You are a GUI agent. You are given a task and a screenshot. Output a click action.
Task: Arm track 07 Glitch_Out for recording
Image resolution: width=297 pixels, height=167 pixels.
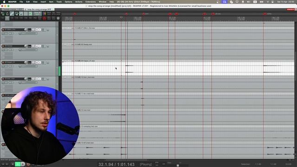pyautogui.click(x=3, y=30)
